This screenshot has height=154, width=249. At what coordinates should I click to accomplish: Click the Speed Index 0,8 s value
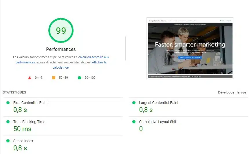(20, 148)
